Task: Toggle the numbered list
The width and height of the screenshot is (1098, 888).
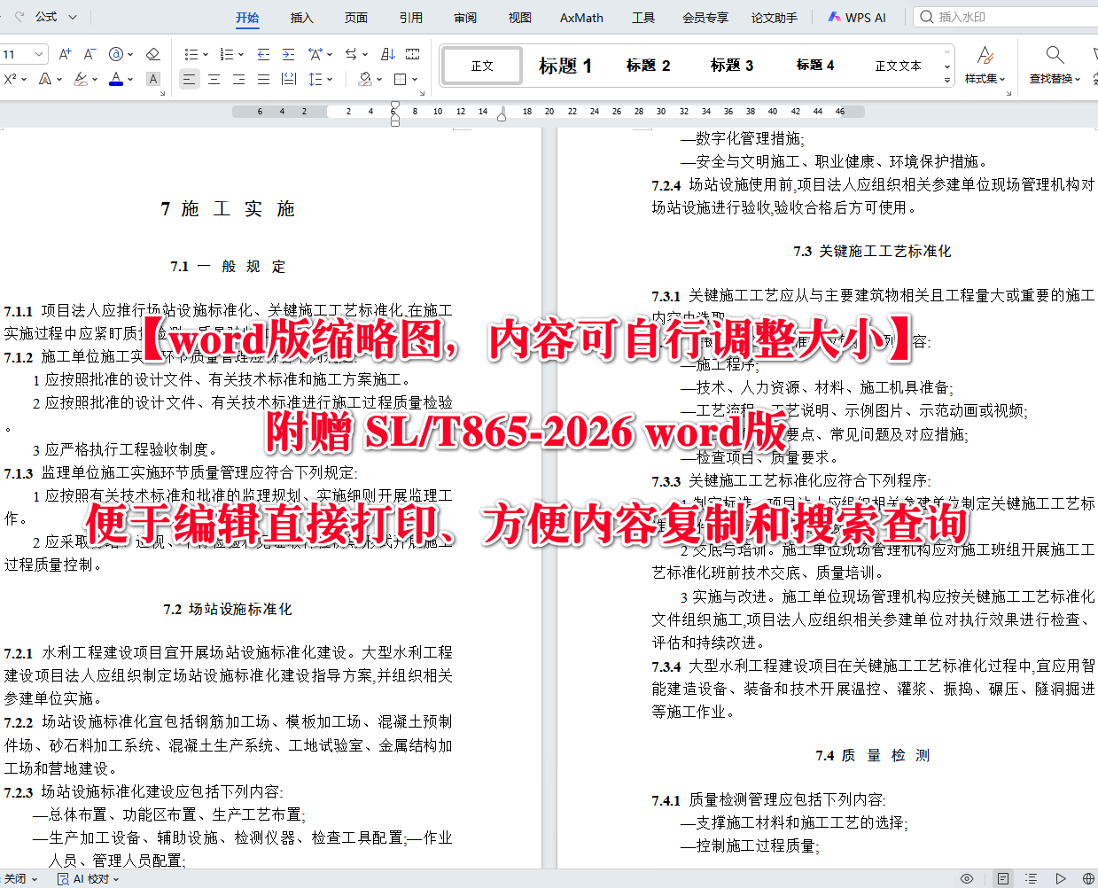Action: coord(225,54)
